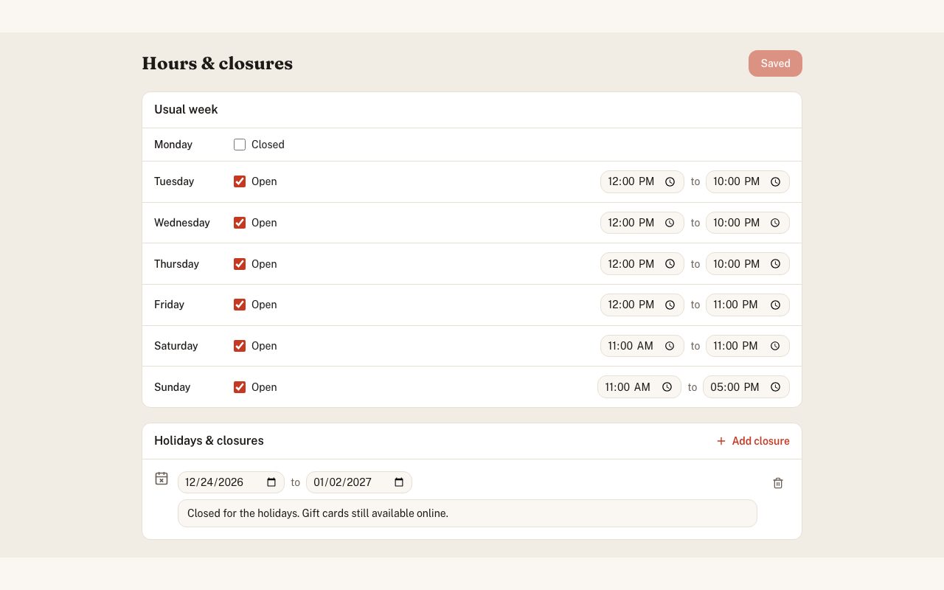944x590 pixels.
Task: Click closure start date 12/24/2026 field
Action: click(x=231, y=482)
